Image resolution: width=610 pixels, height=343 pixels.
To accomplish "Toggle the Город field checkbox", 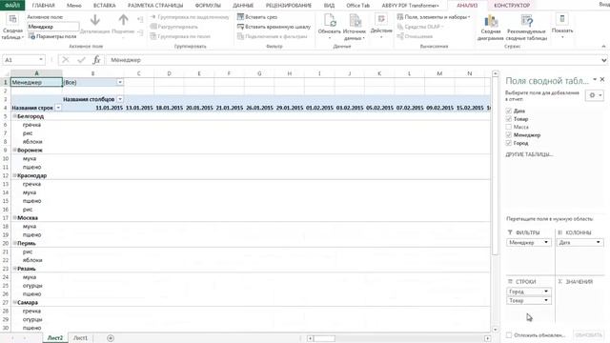I will point(508,143).
